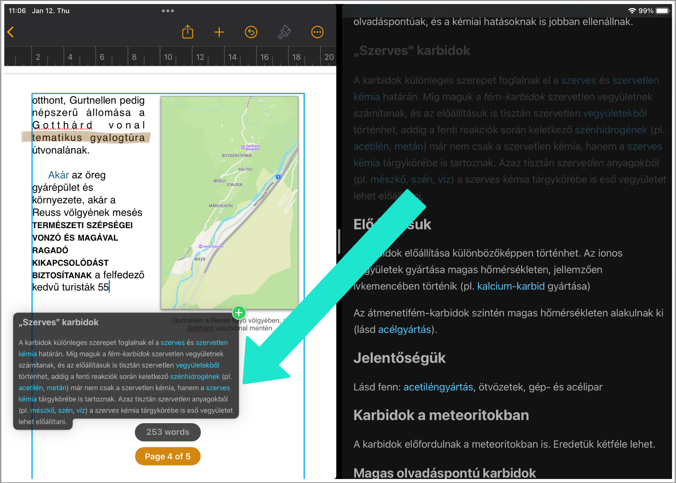
Task: Tap the time 11:06 in status bar
Action: pos(17,11)
